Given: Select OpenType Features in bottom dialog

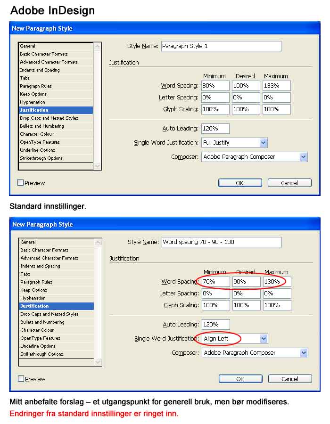Looking at the screenshot, I should [57, 338].
